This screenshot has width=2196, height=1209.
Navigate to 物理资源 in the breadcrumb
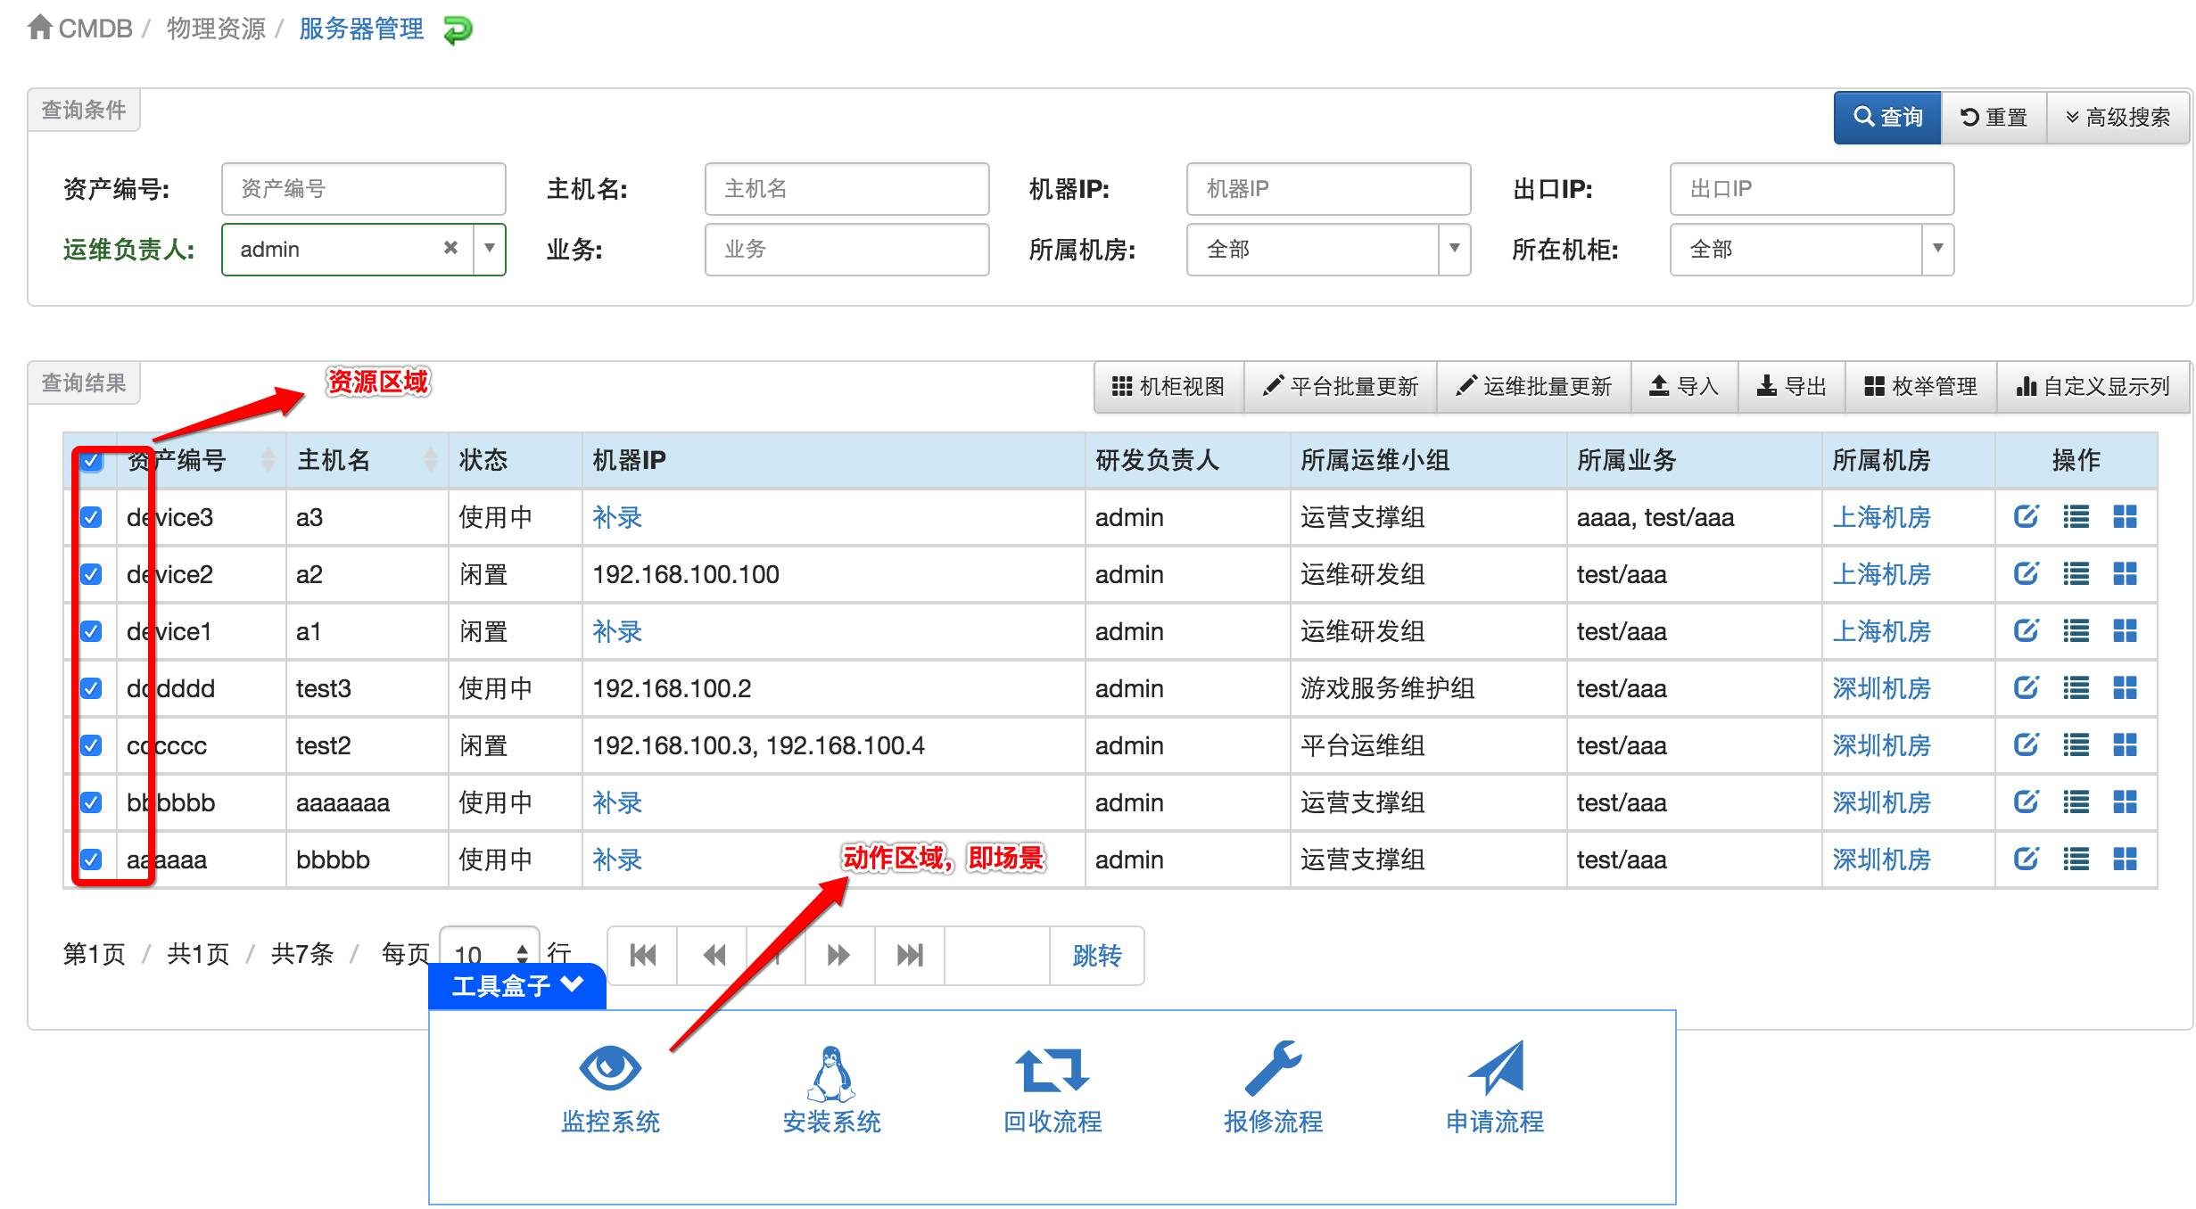tap(214, 28)
